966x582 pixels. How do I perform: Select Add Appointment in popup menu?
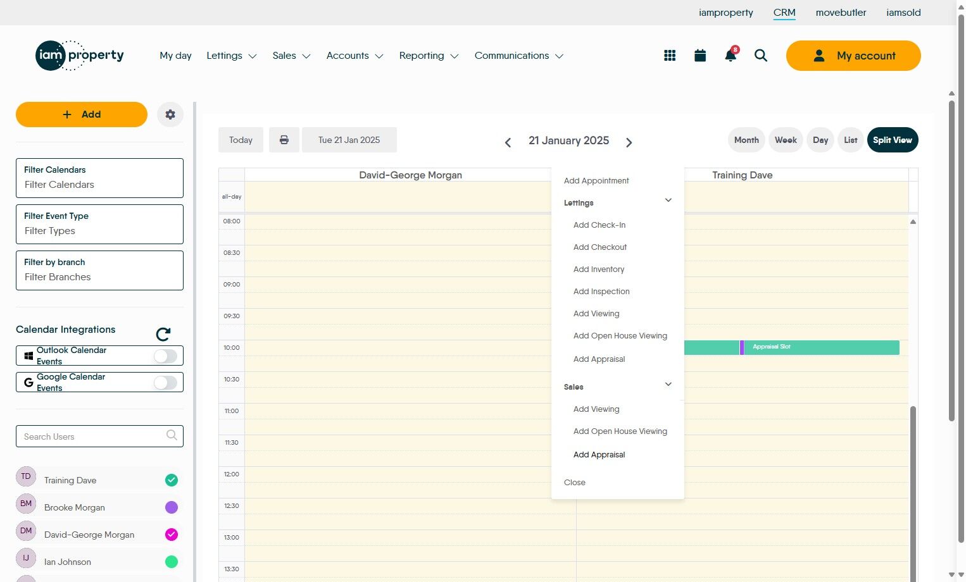pos(596,181)
